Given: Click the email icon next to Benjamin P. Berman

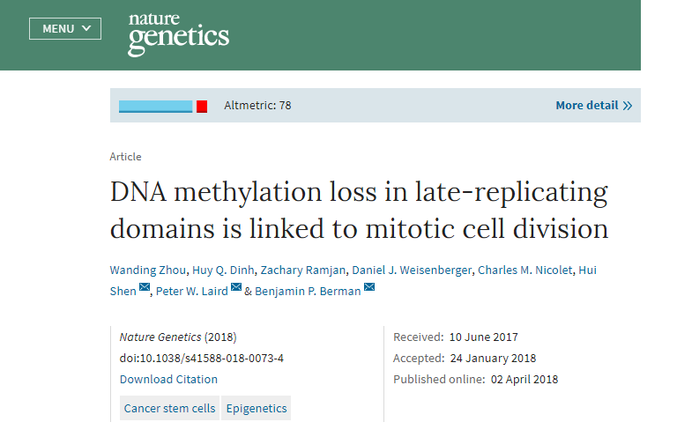Looking at the screenshot, I should (x=369, y=287).
